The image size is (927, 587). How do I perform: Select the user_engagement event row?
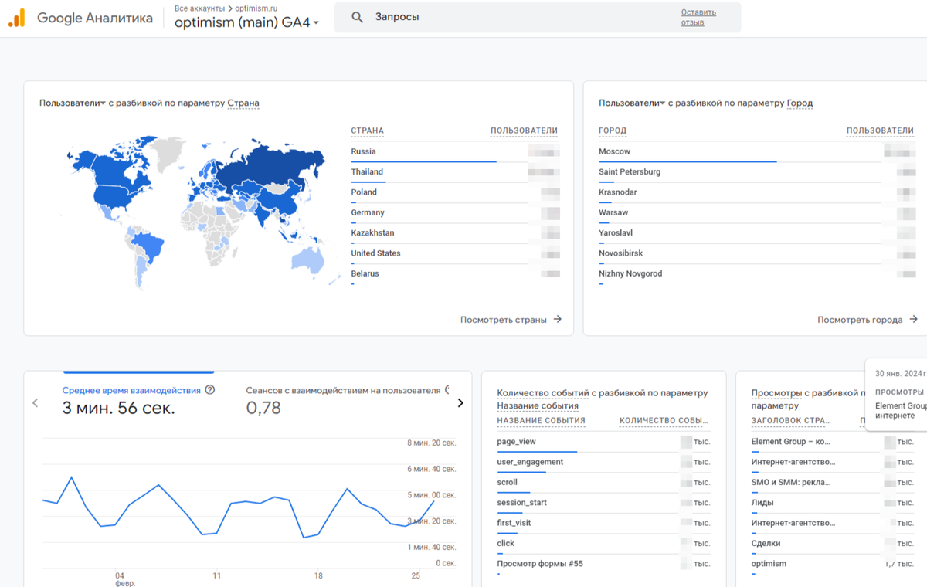[603, 462]
